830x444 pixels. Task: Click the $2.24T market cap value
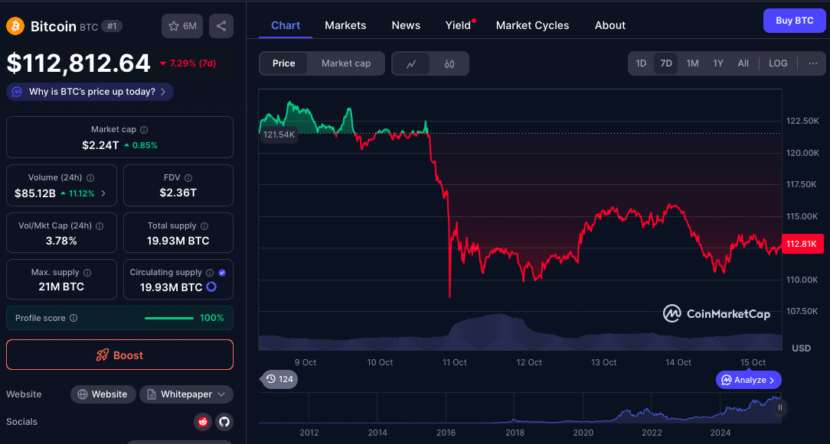point(100,145)
